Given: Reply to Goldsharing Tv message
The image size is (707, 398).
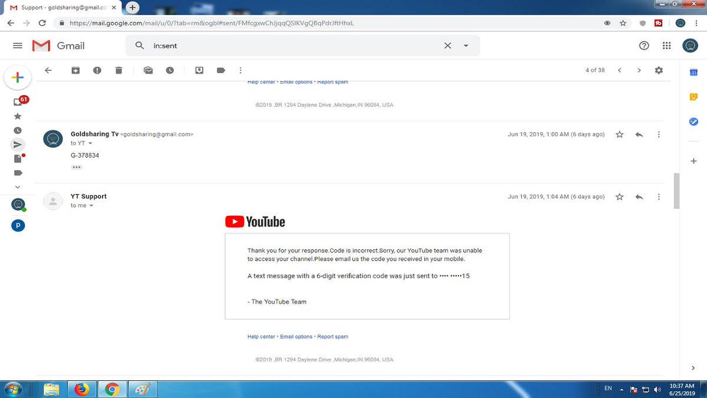Looking at the screenshot, I should click(639, 134).
